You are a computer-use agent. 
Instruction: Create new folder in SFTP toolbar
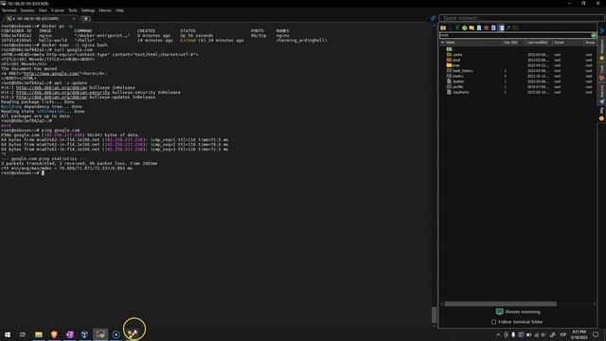pos(472,27)
